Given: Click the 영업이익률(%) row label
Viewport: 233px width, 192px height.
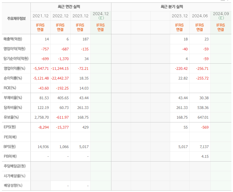Looking at the screenshot, I should point(14,68).
